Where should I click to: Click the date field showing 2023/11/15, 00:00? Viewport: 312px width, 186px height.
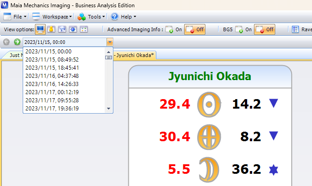tap(65, 42)
